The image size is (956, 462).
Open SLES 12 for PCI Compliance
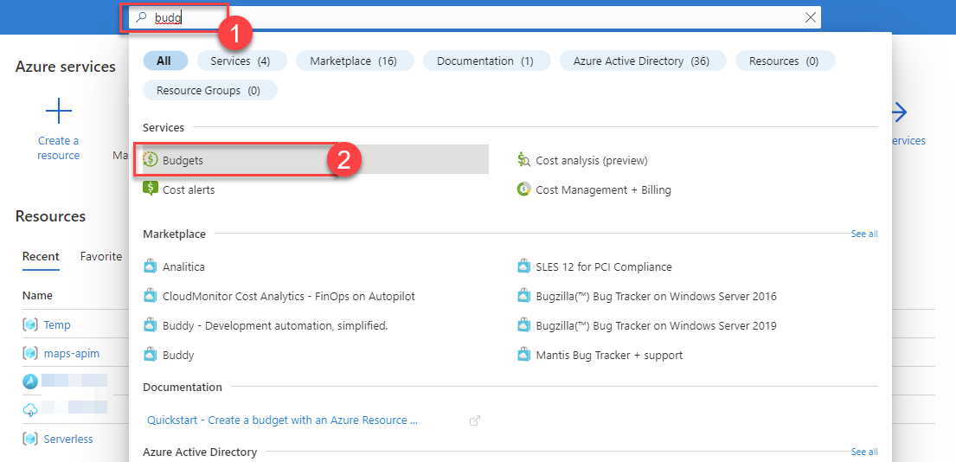click(604, 267)
